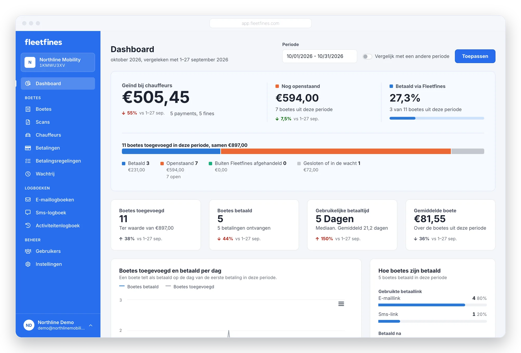Click the Toepassen button
521x353 pixels.
[x=475, y=56]
